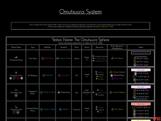Click the red Sky Color swatch for Omutsuura Tres
161x121 pixels.
(141, 104)
